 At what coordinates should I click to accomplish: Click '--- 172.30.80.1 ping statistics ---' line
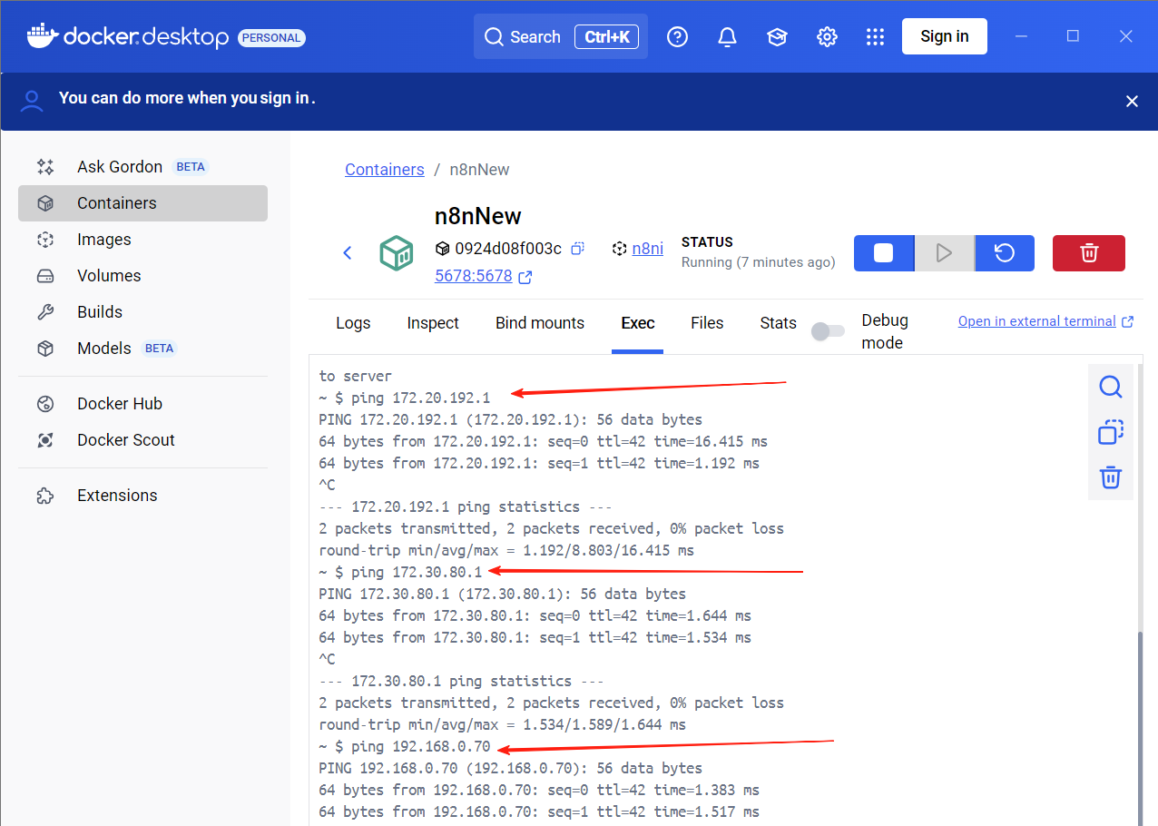coord(461,681)
